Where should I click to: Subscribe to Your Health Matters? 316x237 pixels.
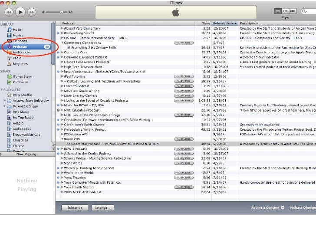(184, 187)
